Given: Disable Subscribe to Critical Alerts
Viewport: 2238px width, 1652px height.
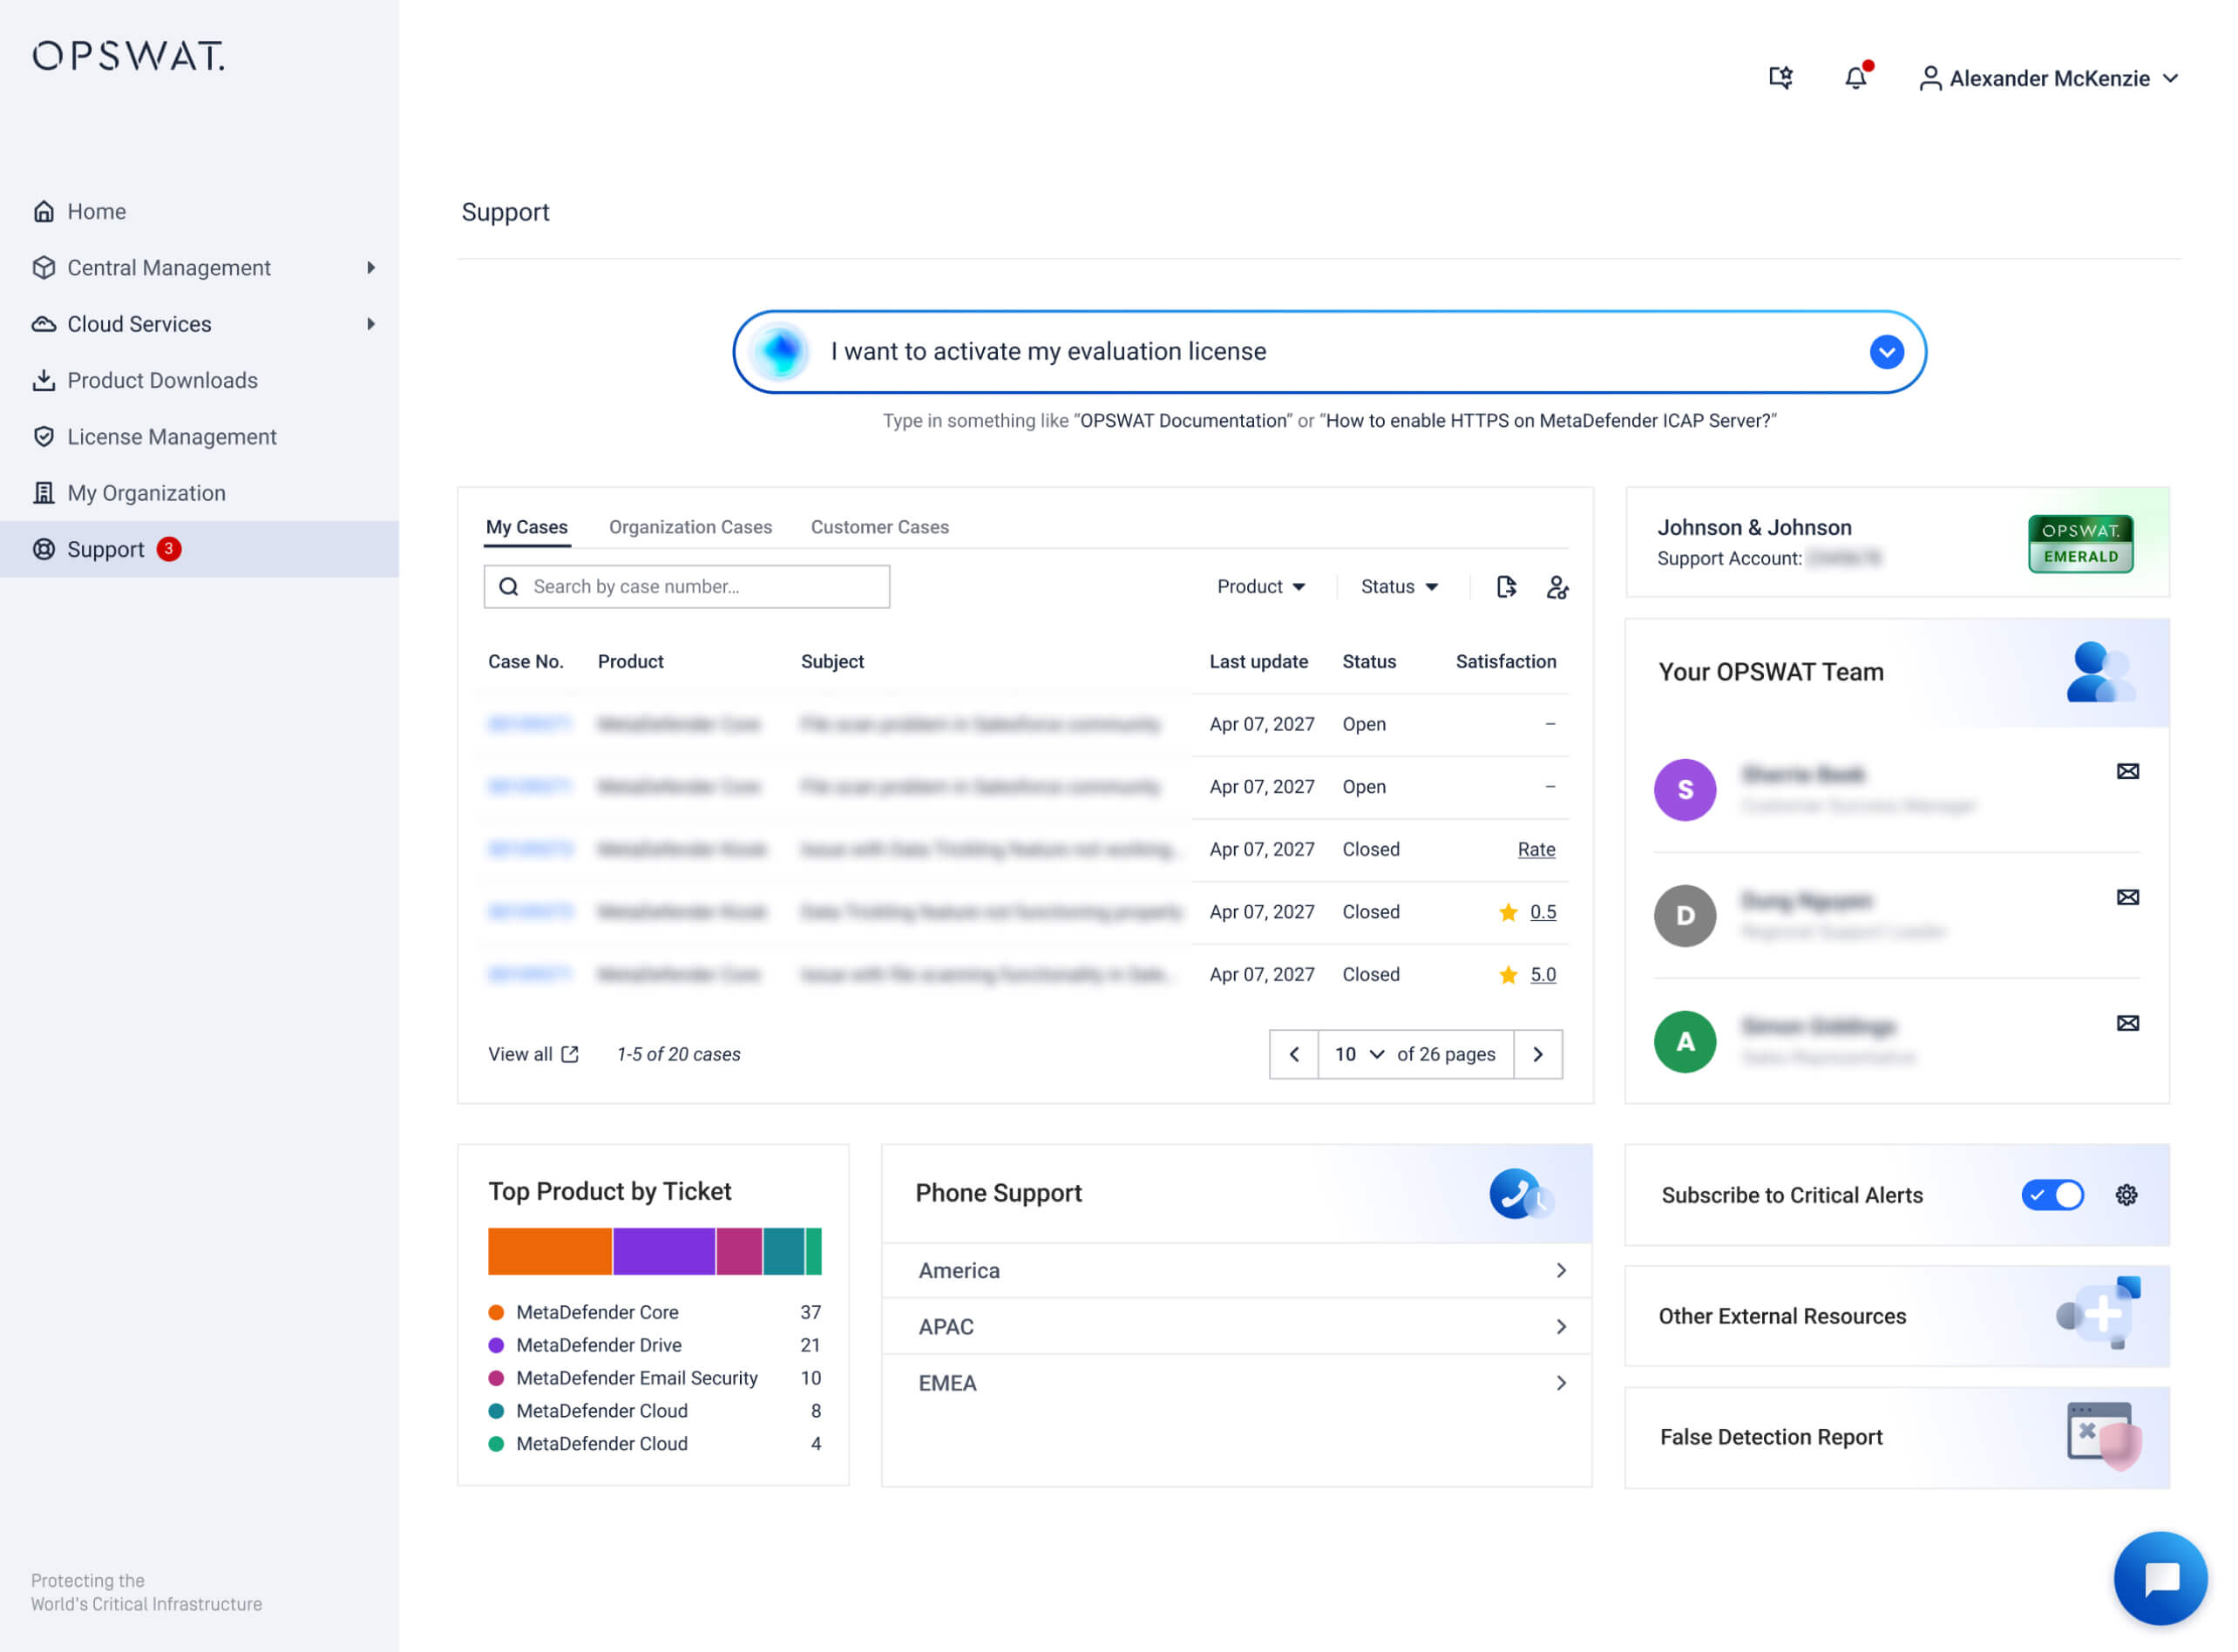Looking at the screenshot, I should (x=2053, y=1195).
